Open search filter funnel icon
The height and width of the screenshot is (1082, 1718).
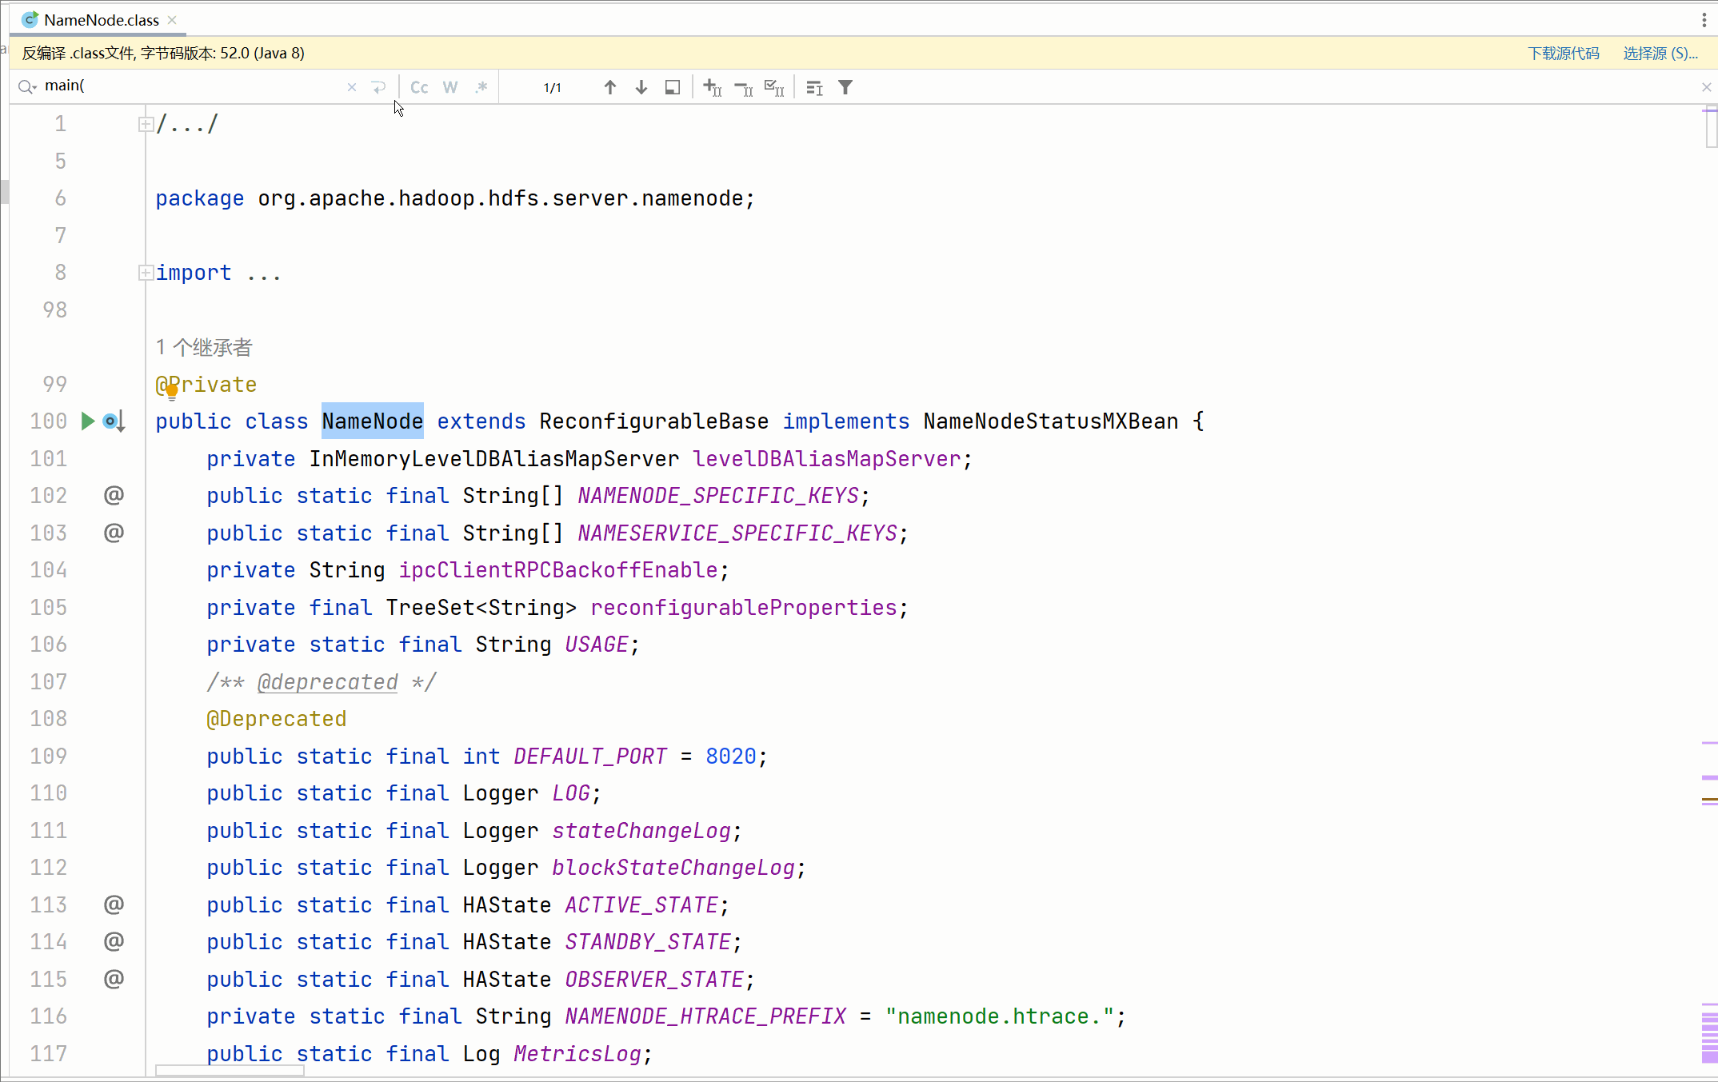(845, 87)
